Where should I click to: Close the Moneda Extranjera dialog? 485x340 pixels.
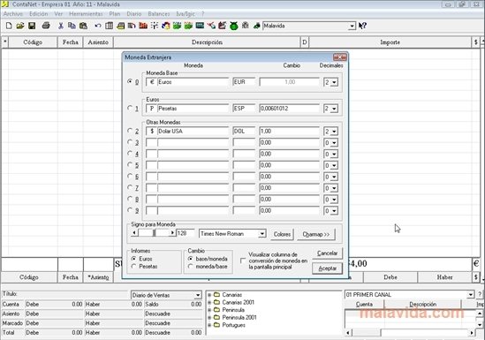340,57
